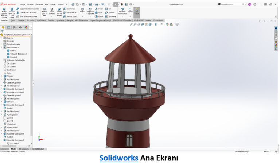Image resolution: width=280 pixels, height=163 pixels.
Task: Expand the Geçmiş tree node
Action: click(x=1, y=38)
